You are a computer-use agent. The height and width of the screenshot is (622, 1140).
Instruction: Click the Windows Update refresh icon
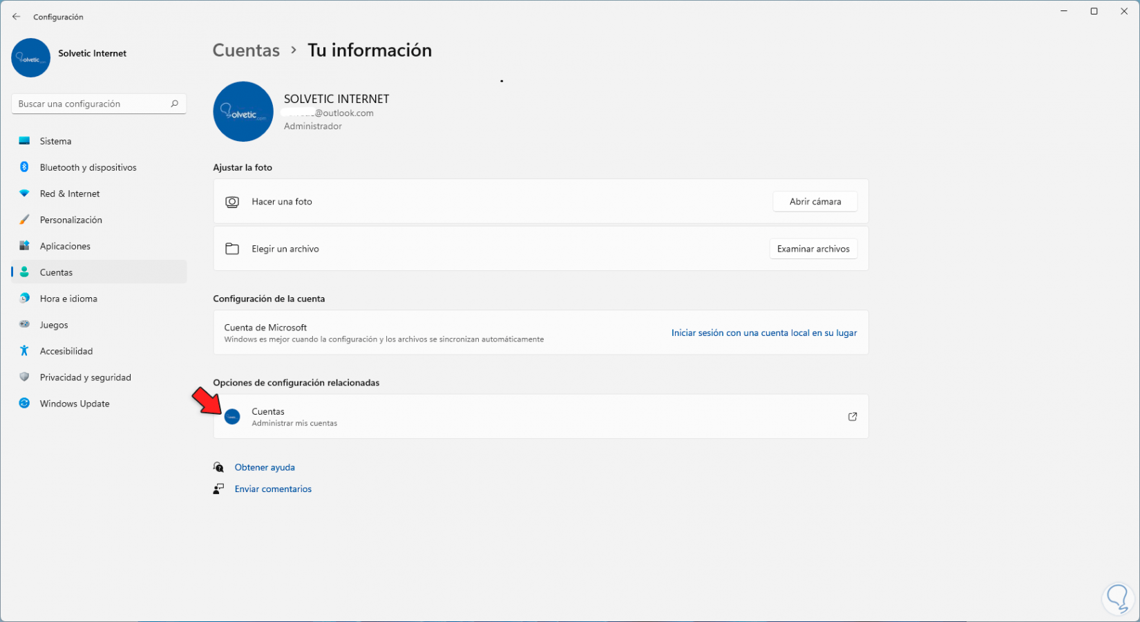(x=24, y=404)
